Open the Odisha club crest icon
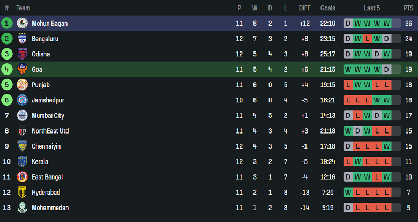Viewport: 418px width, 222px height. [x=23, y=54]
